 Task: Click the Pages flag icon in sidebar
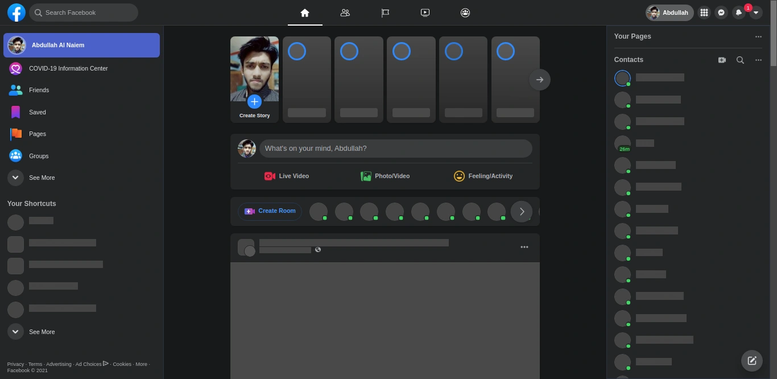coord(16,134)
